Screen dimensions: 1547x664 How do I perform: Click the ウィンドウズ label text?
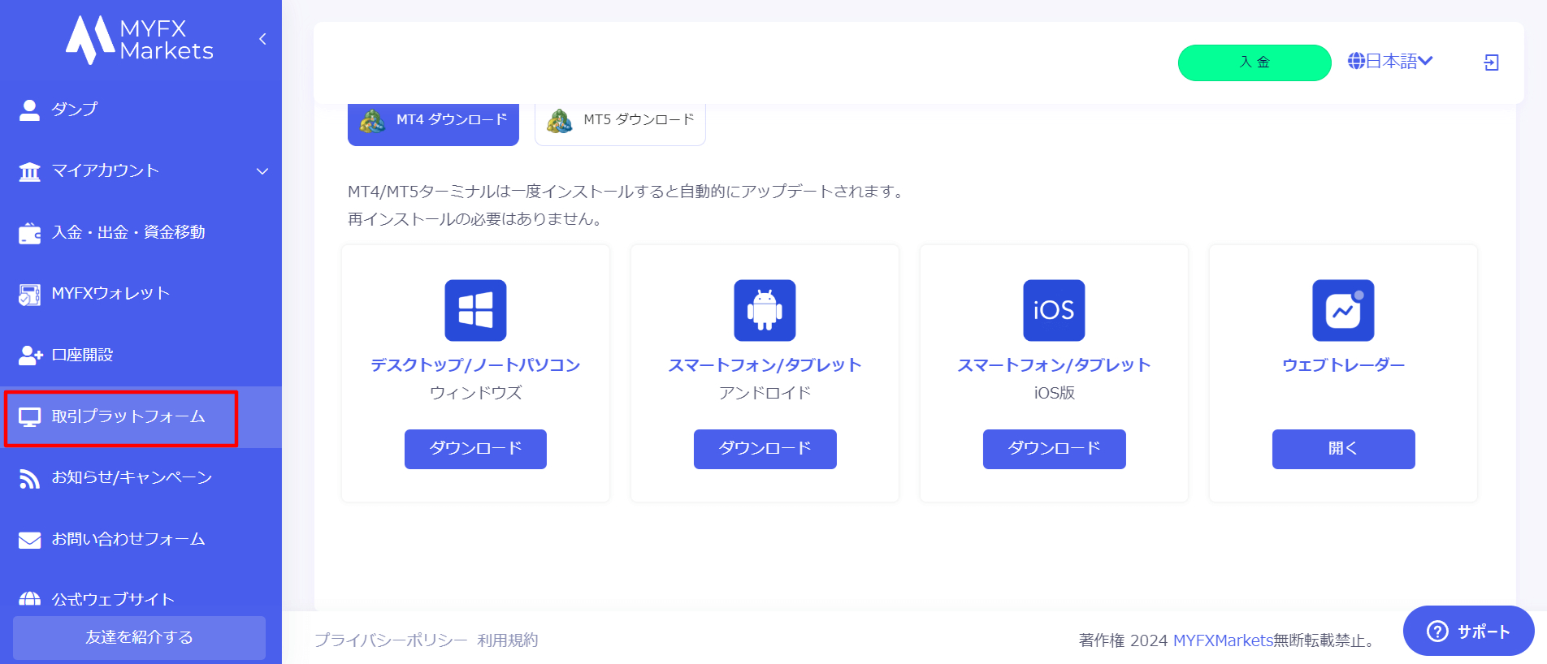point(475,393)
